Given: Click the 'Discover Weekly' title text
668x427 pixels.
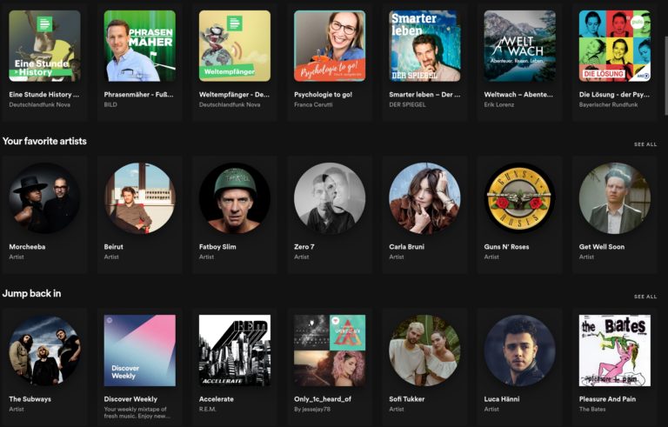Looking at the screenshot, I should click(130, 399).
